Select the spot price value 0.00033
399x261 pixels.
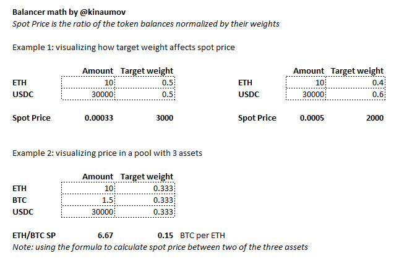pyautogui.click(x=98, y=118)
